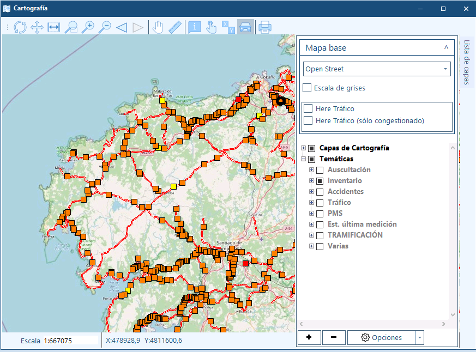
Task: Click the plus add layer button
Action: [x=310, y=337]
